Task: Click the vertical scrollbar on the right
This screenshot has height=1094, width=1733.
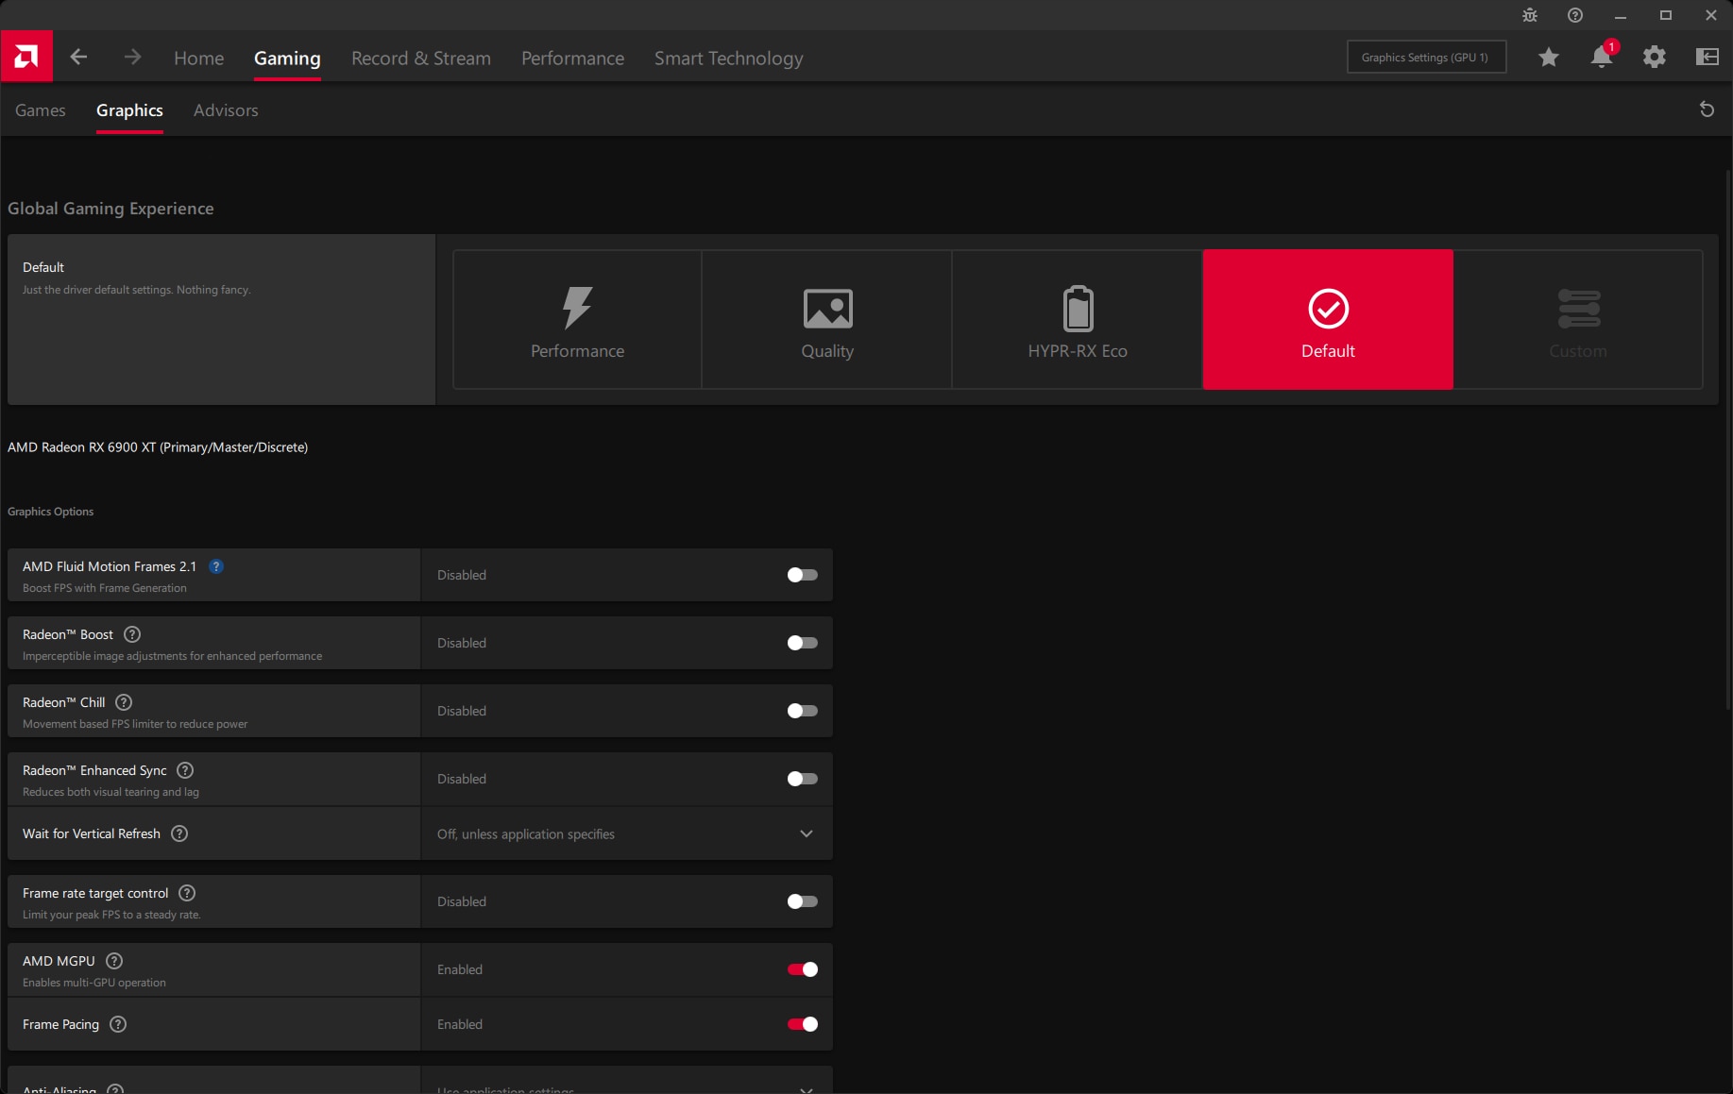Action: pyautogui.click(x=1728, y=439)
